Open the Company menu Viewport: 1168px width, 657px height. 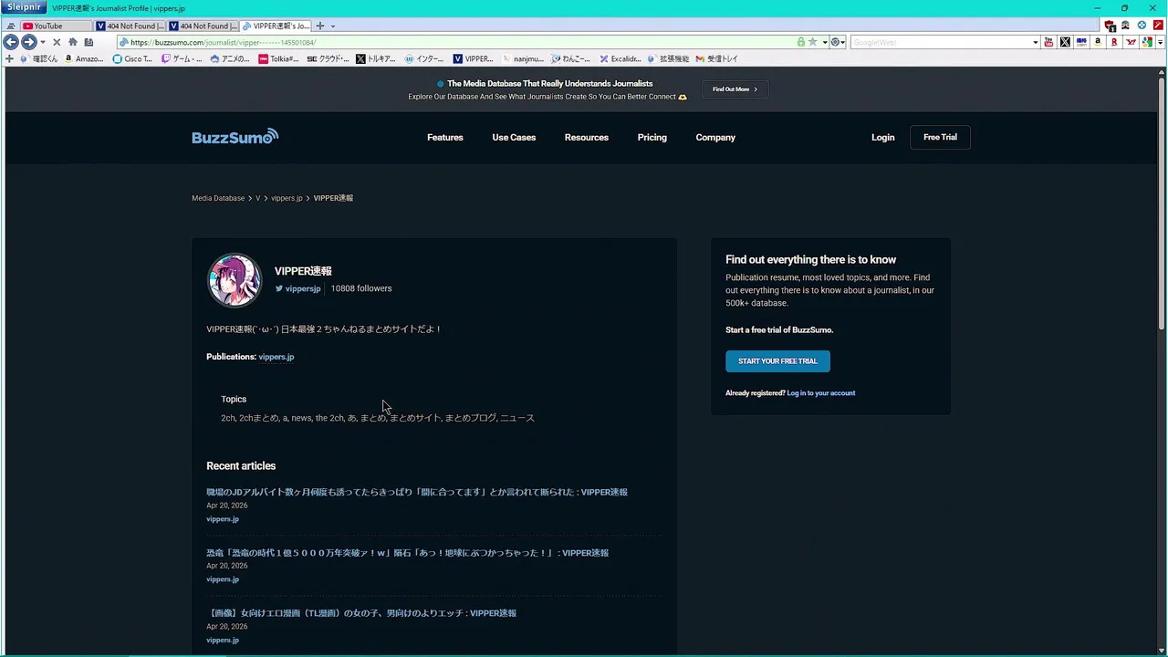point(715,137)
